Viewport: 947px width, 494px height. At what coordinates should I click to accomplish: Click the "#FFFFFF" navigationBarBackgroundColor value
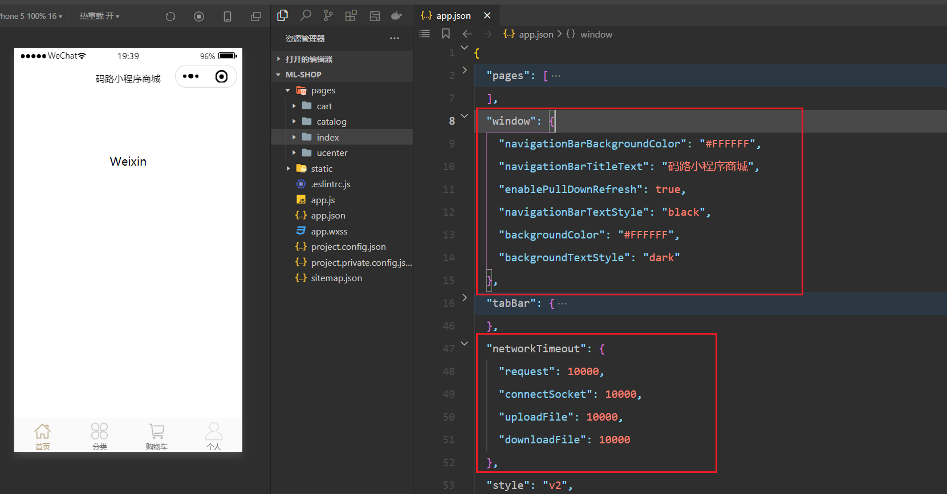[727, 144]
